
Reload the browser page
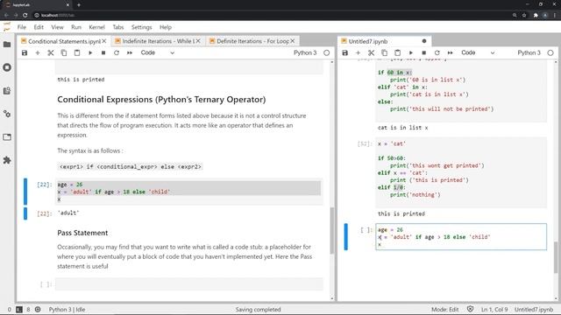click(25, 16)
